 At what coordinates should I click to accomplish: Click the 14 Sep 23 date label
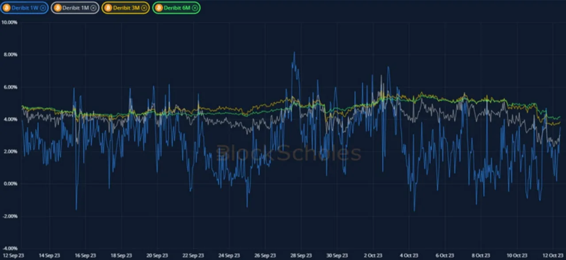50,255
